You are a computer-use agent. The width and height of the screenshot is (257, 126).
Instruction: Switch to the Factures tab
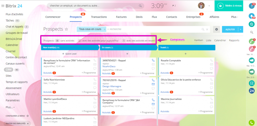point(121,17)
